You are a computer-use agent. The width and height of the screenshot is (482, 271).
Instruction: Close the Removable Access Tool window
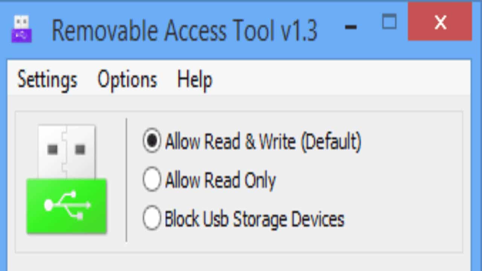pos(440,23)
